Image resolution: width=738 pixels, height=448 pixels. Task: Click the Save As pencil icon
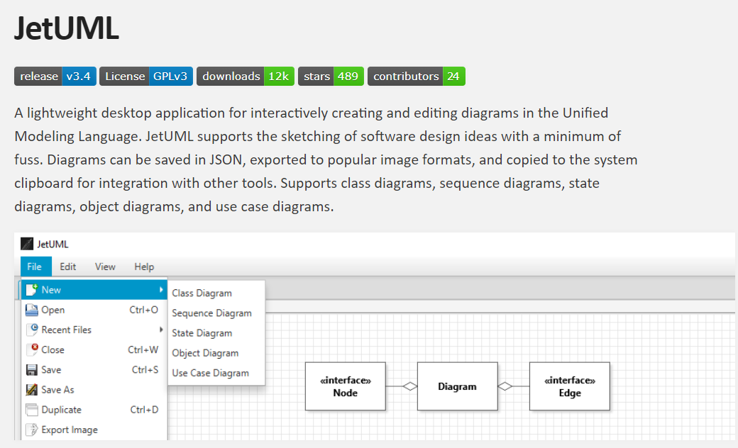point(31,390)
